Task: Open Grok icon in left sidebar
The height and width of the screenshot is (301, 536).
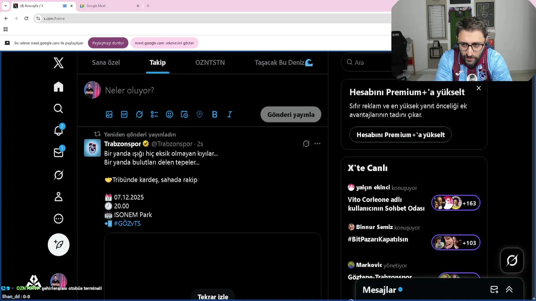Action: click(59, 175)
